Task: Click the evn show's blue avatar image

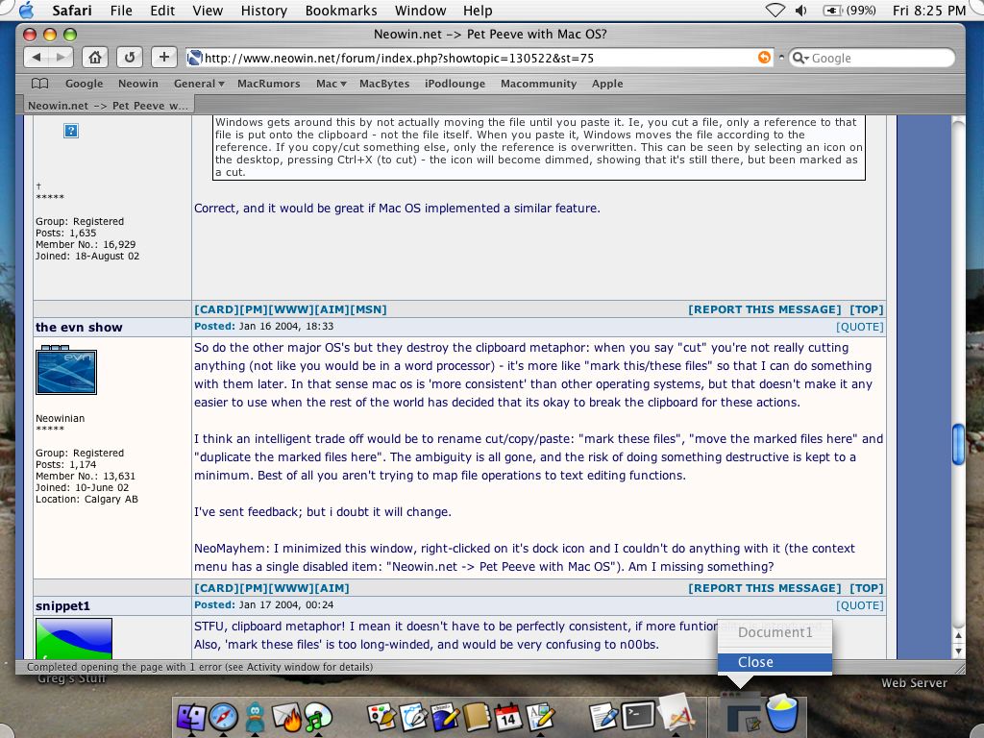Action: [x=66, y=370]
